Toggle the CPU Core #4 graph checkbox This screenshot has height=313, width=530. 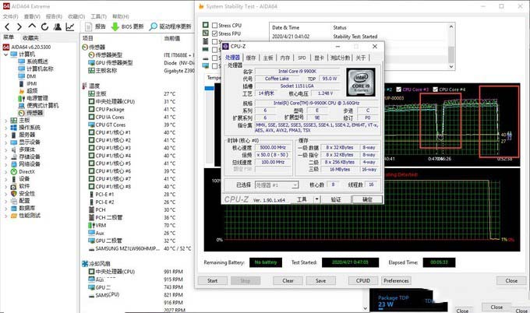[x=436, y=90]
